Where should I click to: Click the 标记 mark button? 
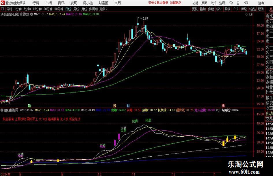pyautogui.click(x=244, y=9)
